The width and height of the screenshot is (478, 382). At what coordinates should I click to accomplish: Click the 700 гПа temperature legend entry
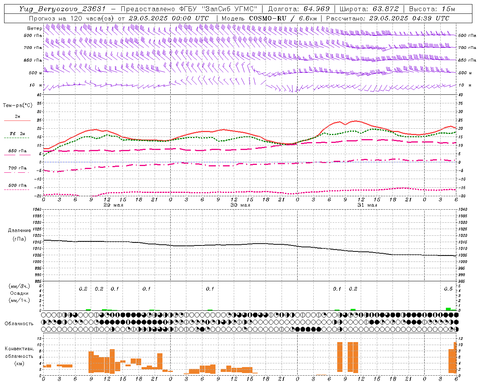18,168
